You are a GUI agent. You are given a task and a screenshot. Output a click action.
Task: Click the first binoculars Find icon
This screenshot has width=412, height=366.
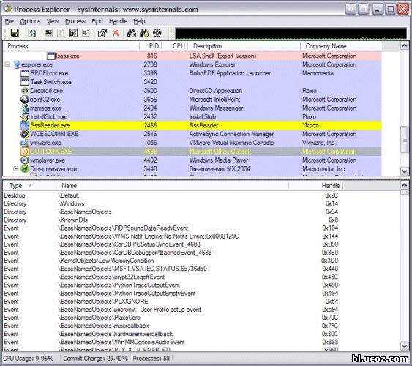click(132, 33)
